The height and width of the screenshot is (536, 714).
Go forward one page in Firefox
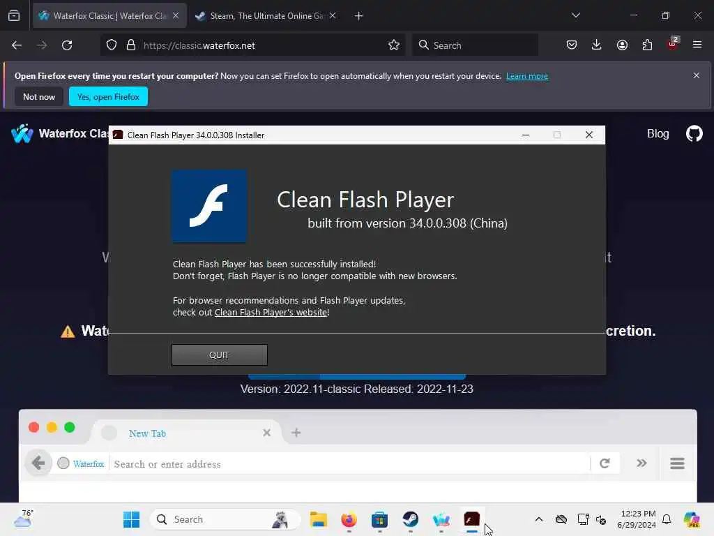point(42,45)
